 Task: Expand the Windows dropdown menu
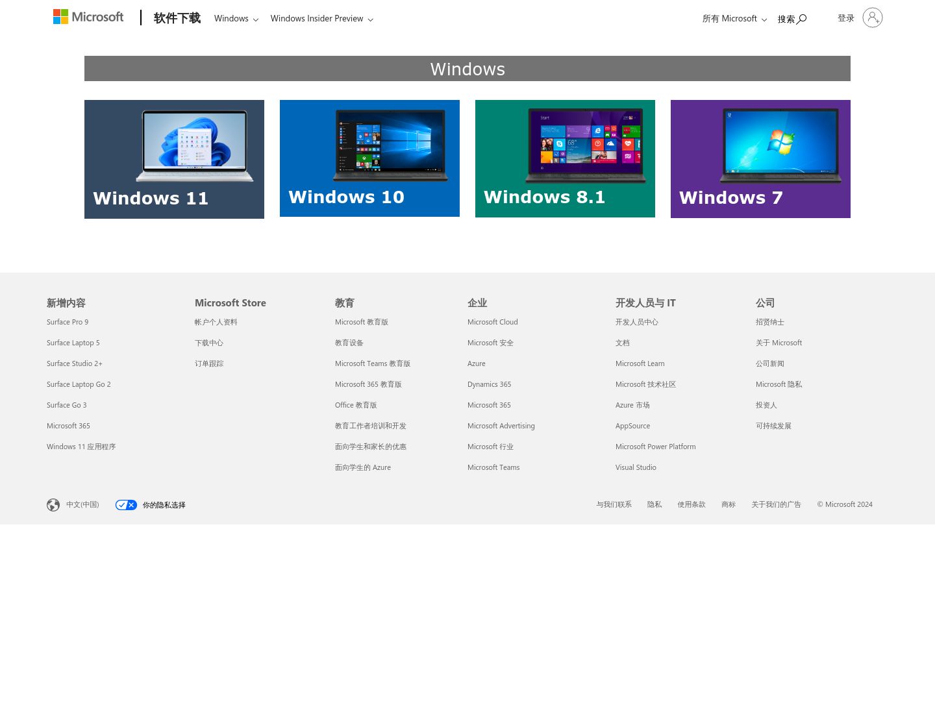[236, 19]
